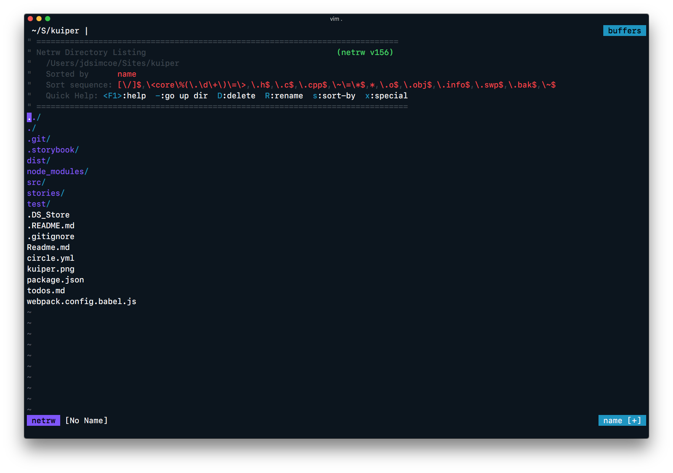Open the circle.yml file
Viewport: 673px width, 473px height.
click(x=51, y=258)
